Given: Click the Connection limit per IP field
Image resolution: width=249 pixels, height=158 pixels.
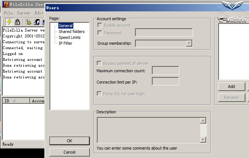Looking at the screenshot, I should point(165,81).
